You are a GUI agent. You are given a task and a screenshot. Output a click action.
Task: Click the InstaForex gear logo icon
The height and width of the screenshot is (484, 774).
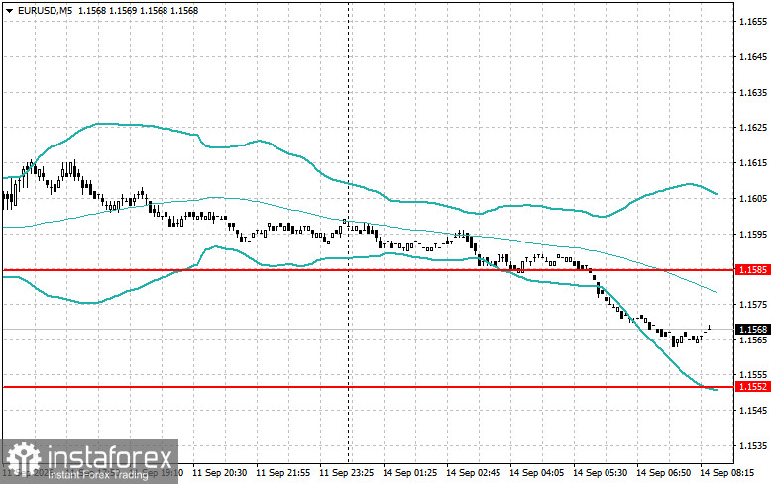[23, 460]
